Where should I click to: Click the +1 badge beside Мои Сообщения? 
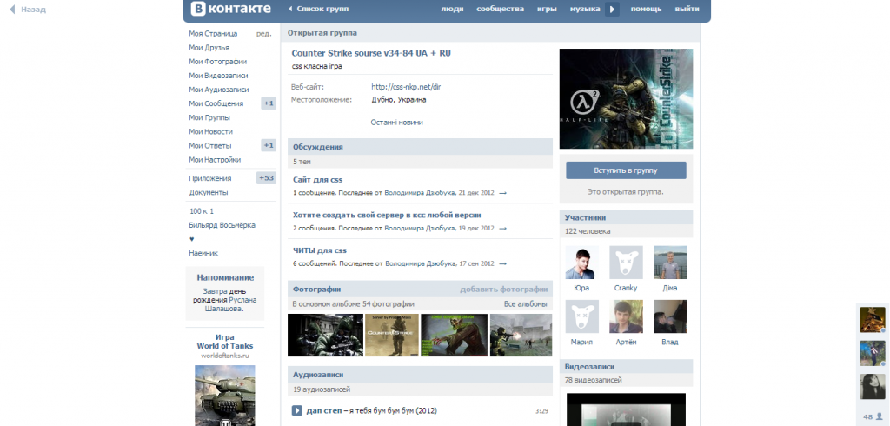click(x=269, y=103)
